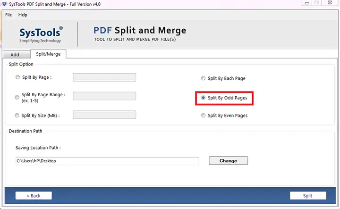The image size is (340, 209).
Task: Click the PDF Split and Merge heading
Action: click(140, 30)
